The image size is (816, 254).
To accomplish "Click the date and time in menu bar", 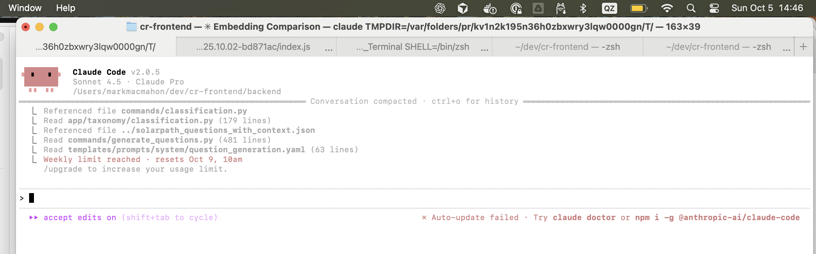I will pyautogui.click(x=767, y=8).
